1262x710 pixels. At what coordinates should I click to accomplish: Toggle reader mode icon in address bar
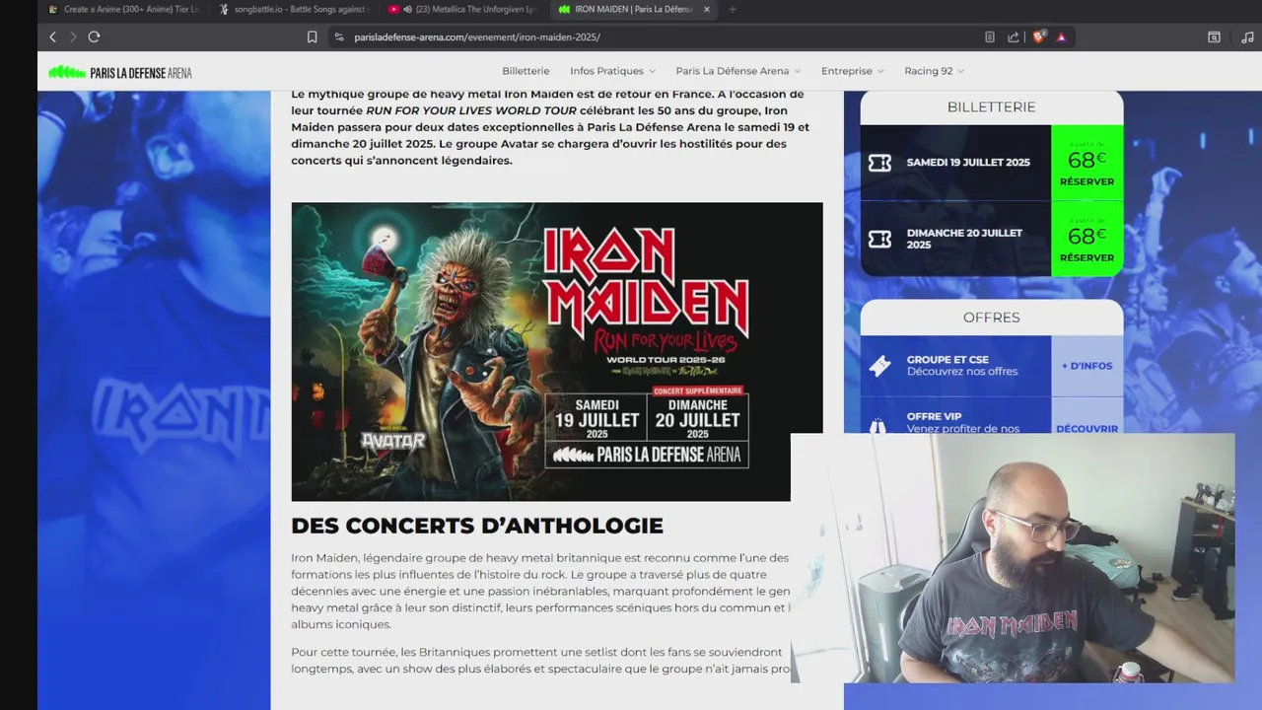(x=989, y=36)
